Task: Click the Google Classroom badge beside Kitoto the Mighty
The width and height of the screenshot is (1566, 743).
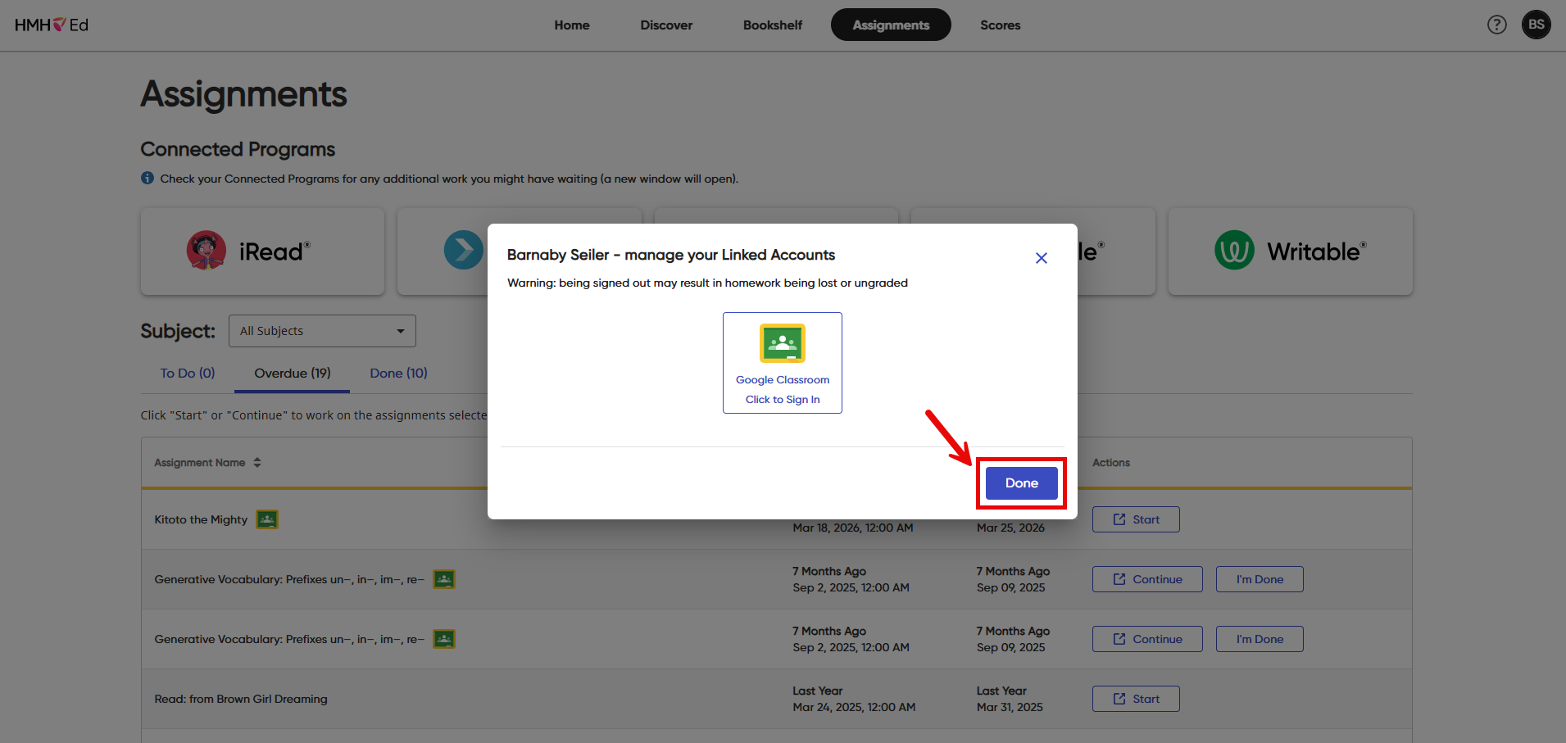Action: [267, 519]
